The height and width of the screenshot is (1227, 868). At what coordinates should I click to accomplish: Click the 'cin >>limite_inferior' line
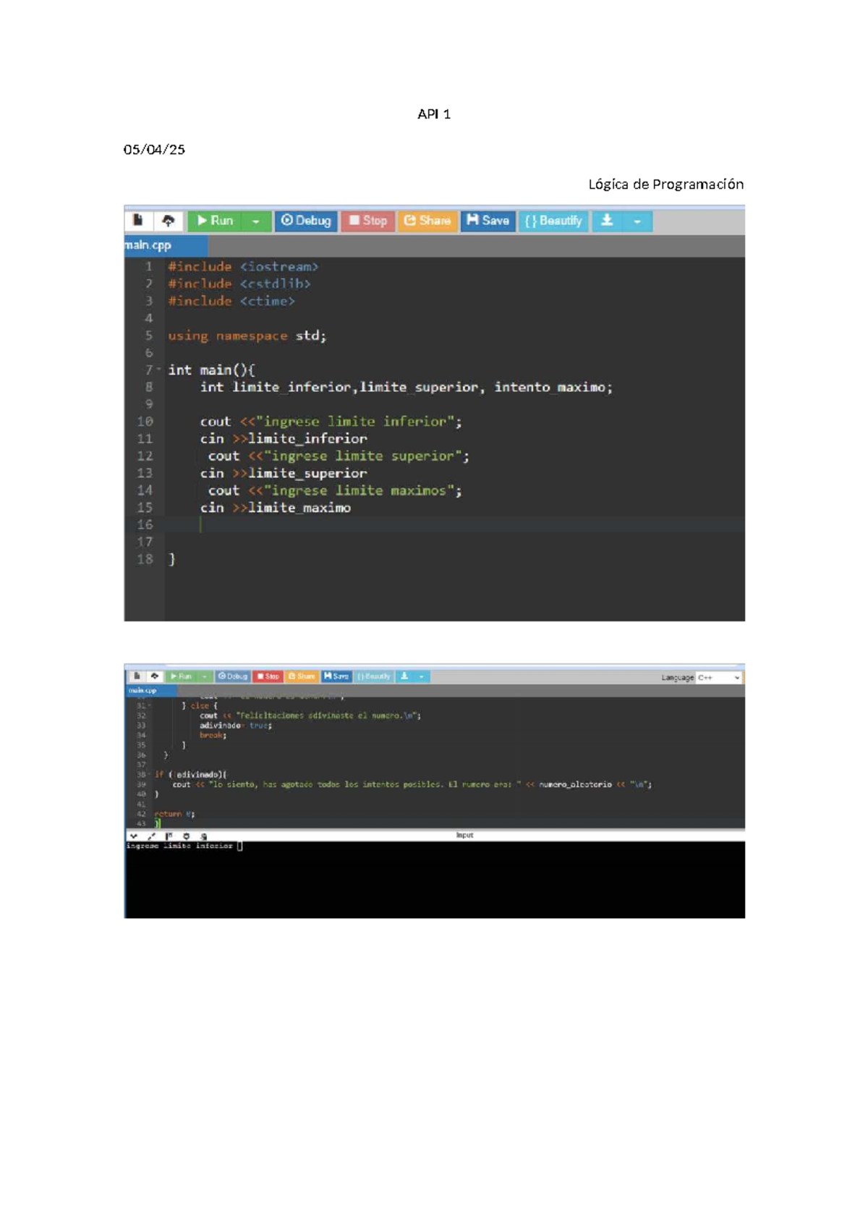tap(284, 439)
